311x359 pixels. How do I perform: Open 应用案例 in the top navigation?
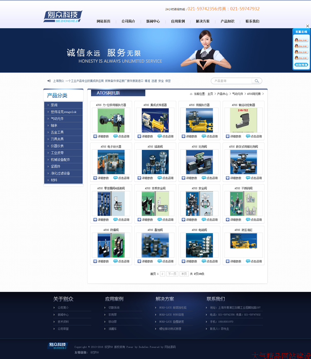178,21
